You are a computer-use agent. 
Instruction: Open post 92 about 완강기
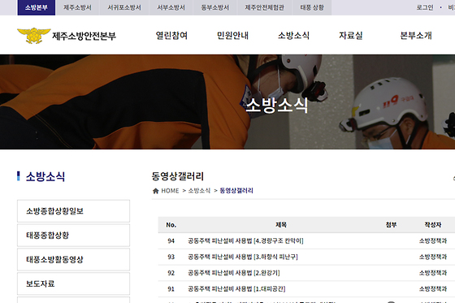pos(234,273)
